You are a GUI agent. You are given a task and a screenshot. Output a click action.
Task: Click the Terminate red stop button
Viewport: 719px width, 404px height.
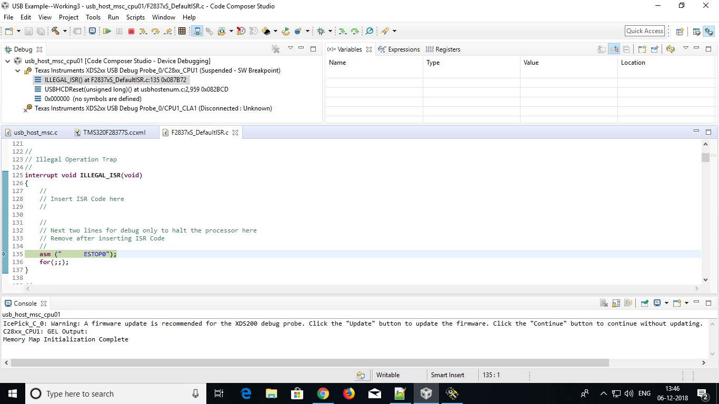pyautogui.click(x=131, y=31)
